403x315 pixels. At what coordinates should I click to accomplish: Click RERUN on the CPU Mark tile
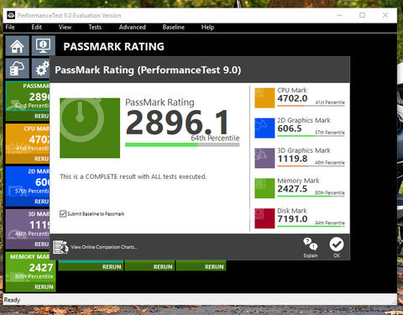(x=41, y=159)
